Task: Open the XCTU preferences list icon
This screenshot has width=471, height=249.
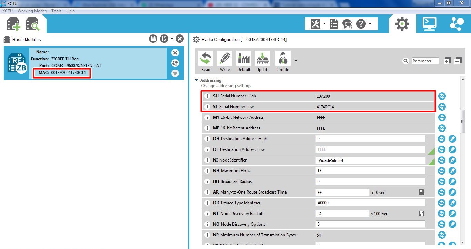Action: tap(334, 24)
